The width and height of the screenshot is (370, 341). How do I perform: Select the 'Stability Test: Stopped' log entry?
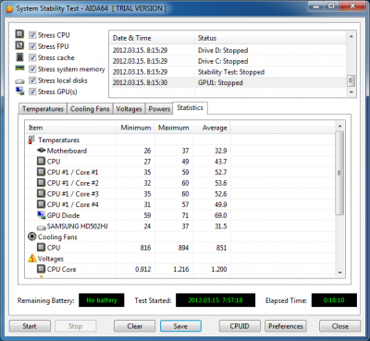point(228,72)
